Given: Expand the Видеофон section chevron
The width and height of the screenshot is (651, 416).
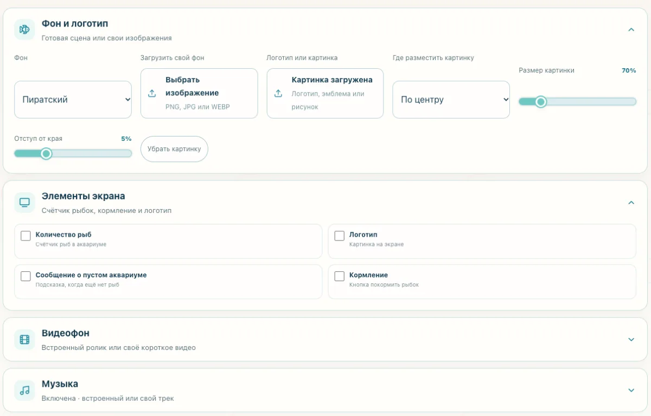Looking at the screenshot, I should click(631, 340).
